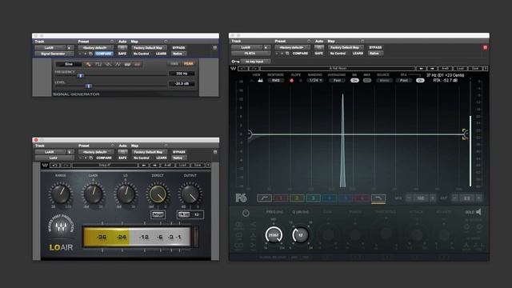
Task: Click the LO knob in LoAir
Action: (x=126, y=194)
